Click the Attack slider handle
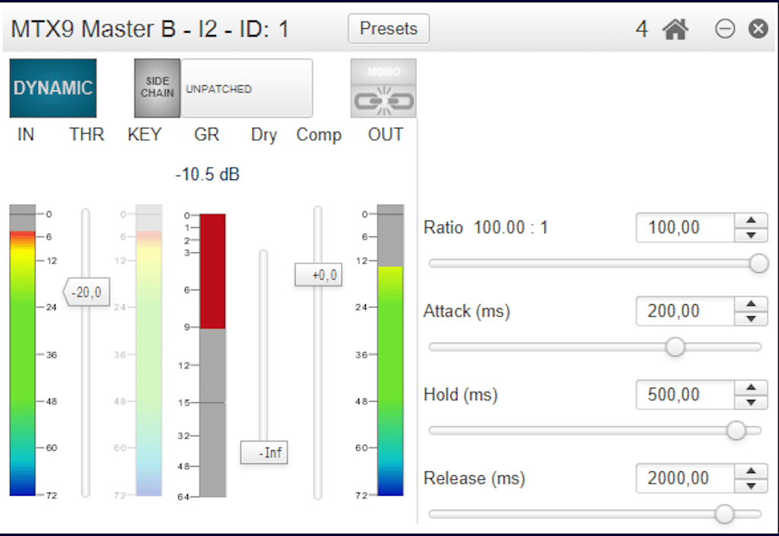This screenshot has height=536, width=779. (x=675, y=347)
